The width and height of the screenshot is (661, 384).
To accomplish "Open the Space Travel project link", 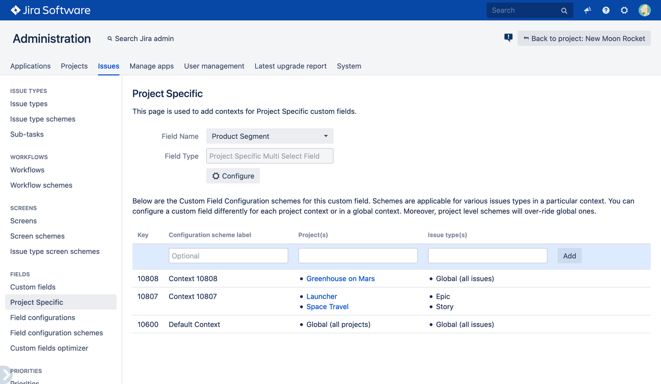I will coord(327,307).
